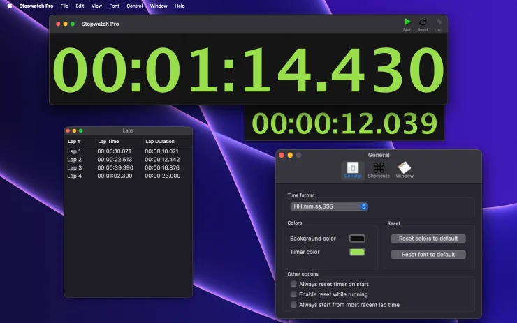Open the View menu

(x=96, y=6)
